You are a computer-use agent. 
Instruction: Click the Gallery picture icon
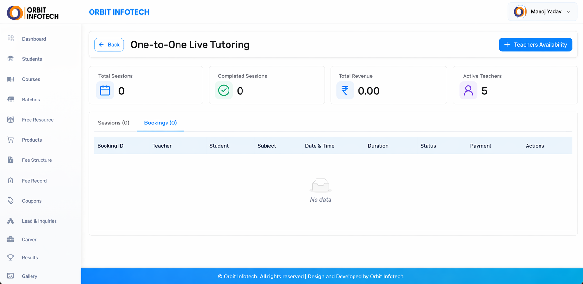point(11,276)
